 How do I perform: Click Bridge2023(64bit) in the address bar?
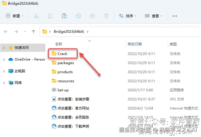click(x=69, y=32)
